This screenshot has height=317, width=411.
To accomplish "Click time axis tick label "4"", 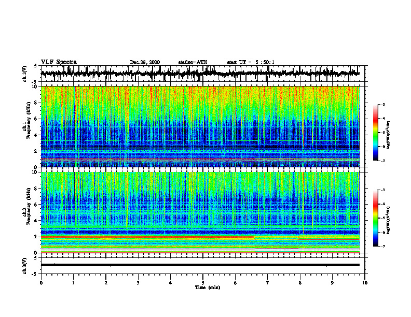I will 171,283.
